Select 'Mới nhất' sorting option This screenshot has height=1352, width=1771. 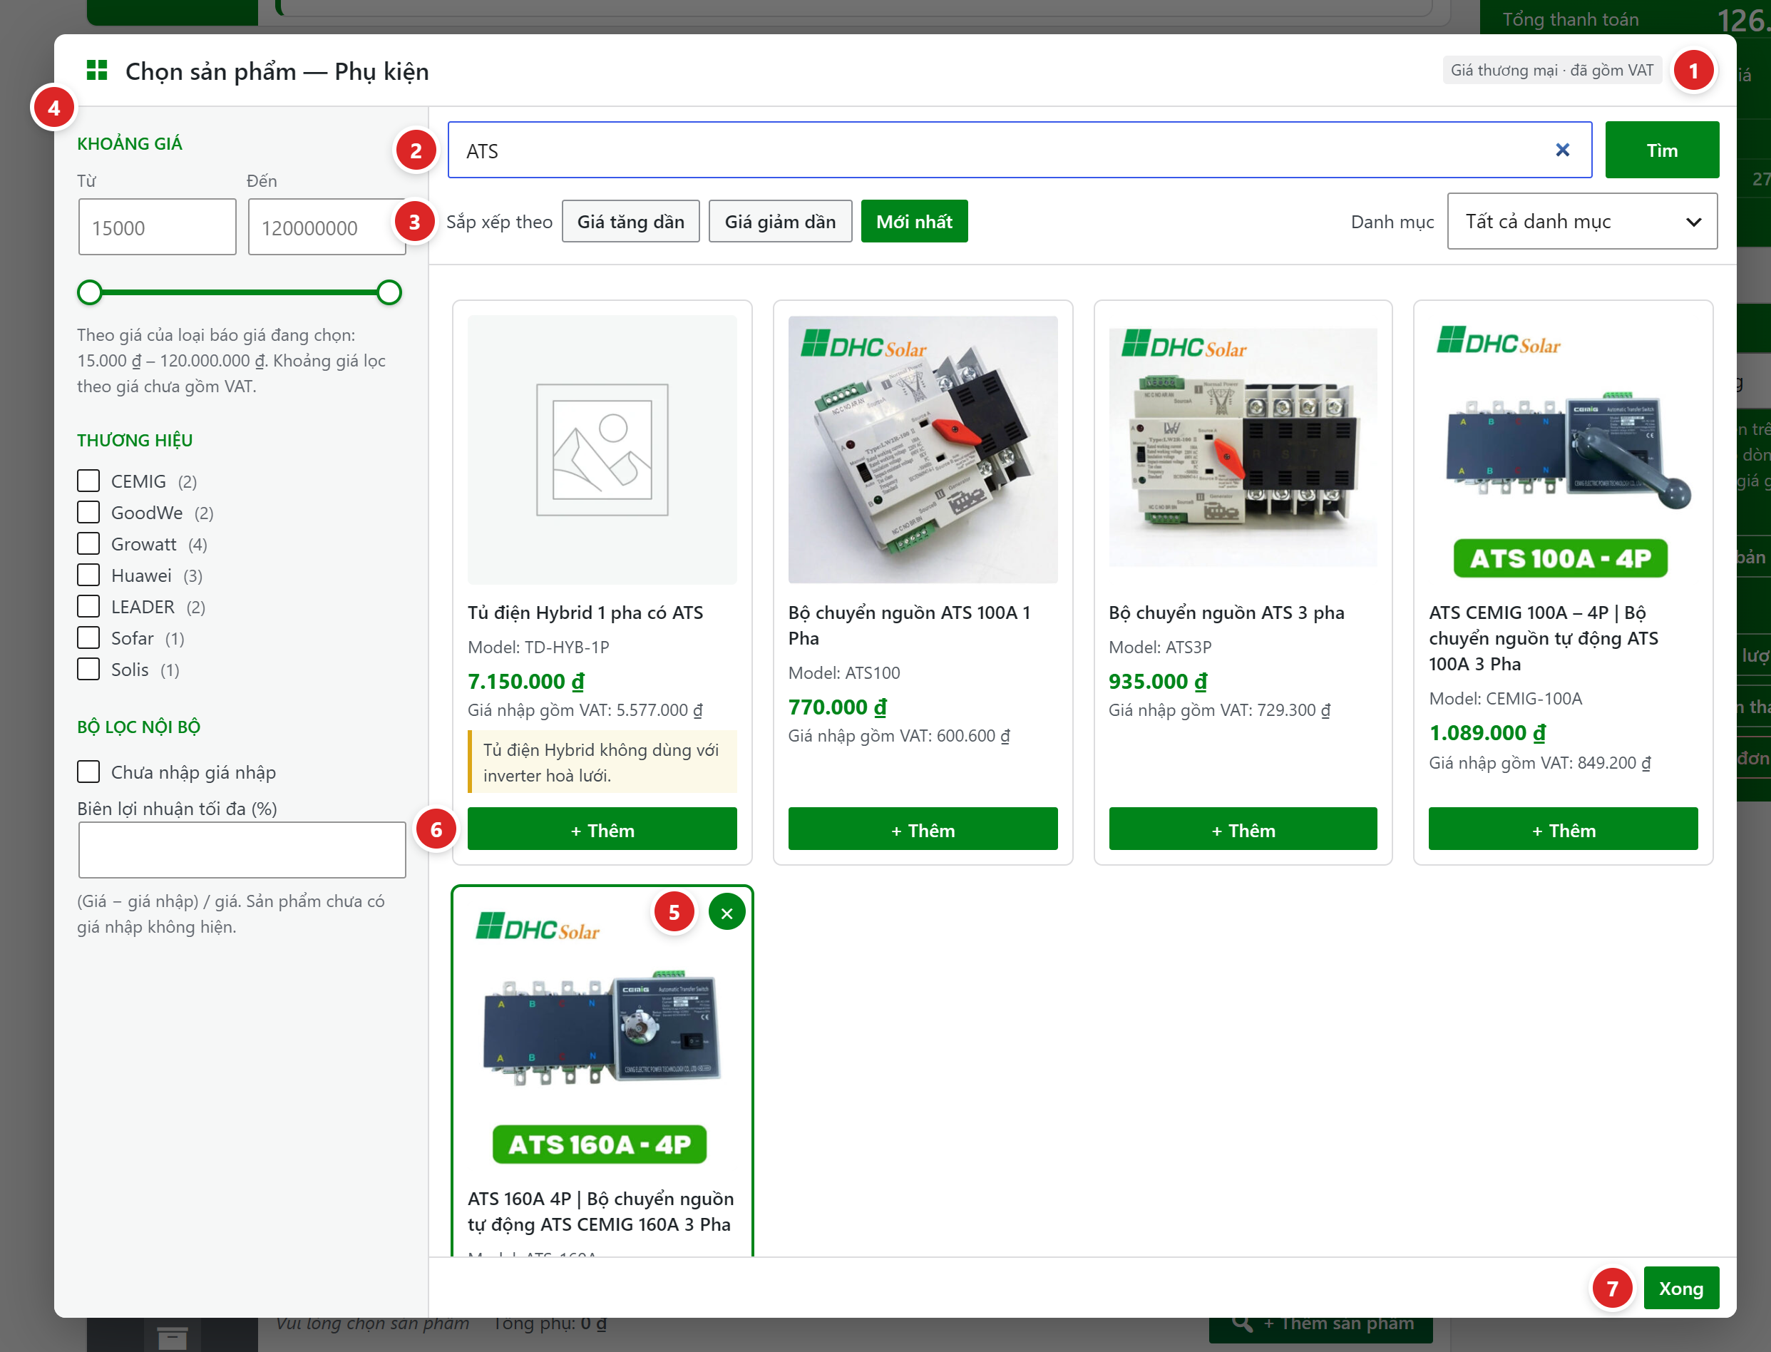pyautogui.click(x=914, y=221)
